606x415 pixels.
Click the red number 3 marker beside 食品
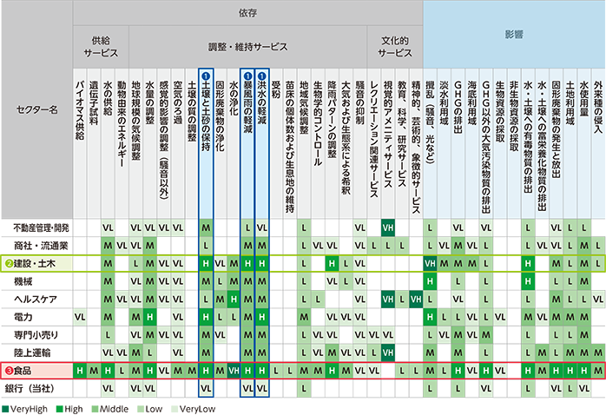(7, 371)
